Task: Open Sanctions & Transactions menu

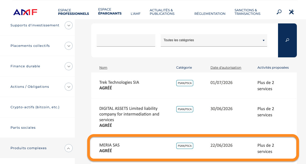Action: tap(247, 12)
